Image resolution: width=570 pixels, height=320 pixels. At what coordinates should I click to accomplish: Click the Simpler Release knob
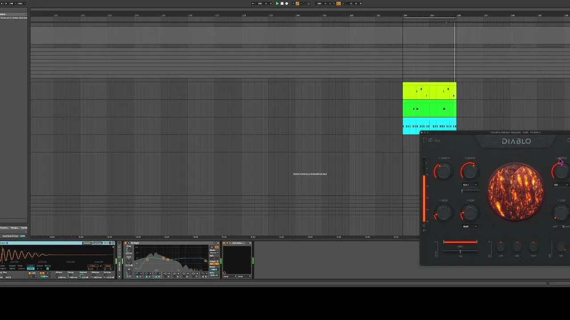tap(94, 276)
